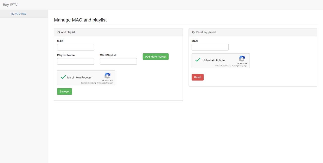The image size is (323, 163).
Task: Click the Add playlist panel title text
Action: pos(68,32)
